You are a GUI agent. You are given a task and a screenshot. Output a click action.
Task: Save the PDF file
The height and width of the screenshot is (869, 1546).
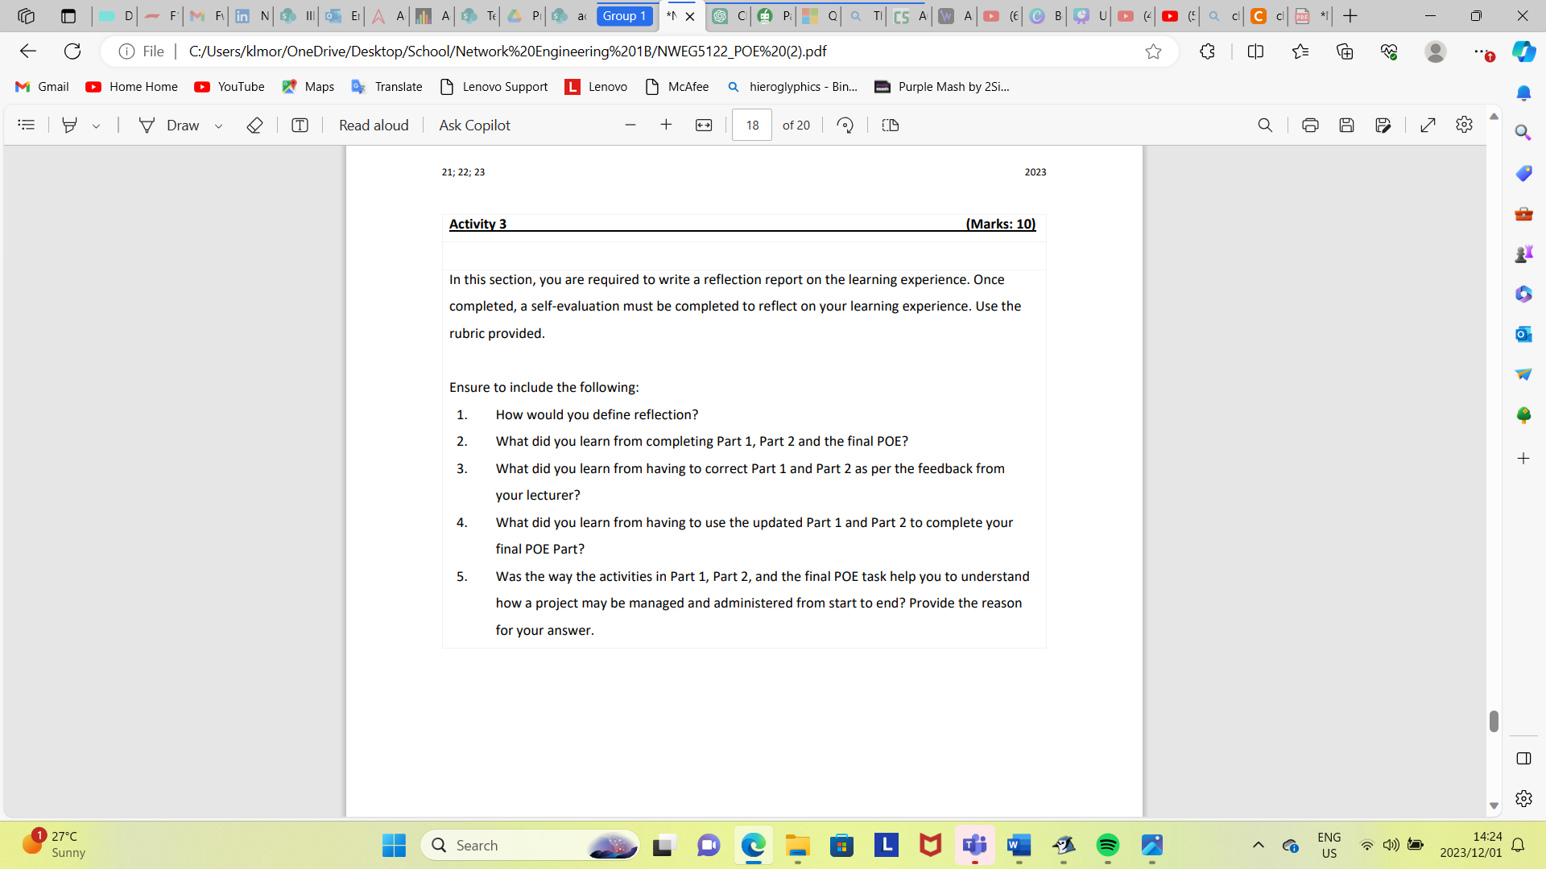[x=1347, y=125]
